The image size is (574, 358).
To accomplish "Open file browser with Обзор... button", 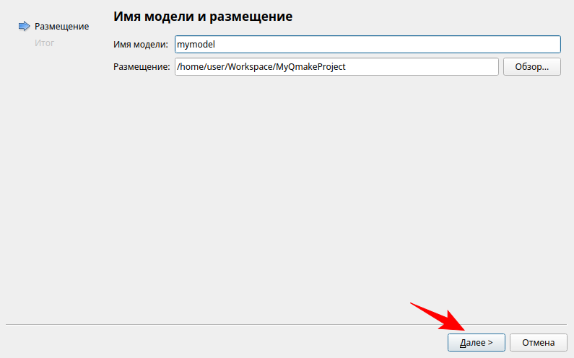I will (x=531, y=67).
